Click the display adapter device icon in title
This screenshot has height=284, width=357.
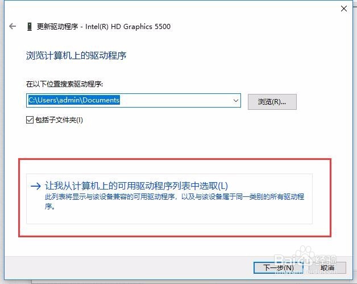pyautogui.click(x=30, y=27)
